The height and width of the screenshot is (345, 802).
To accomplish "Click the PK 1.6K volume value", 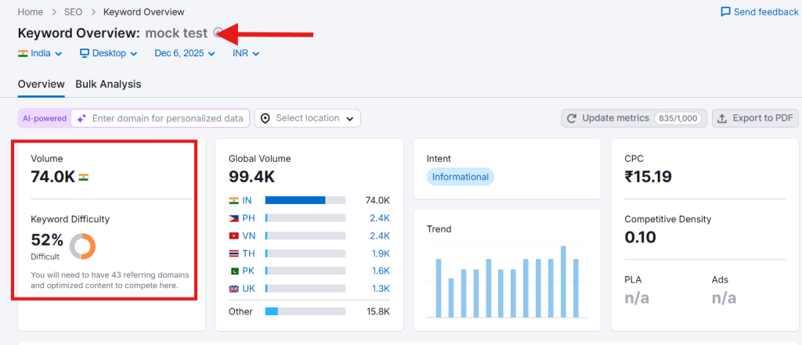I will point(380,271).
